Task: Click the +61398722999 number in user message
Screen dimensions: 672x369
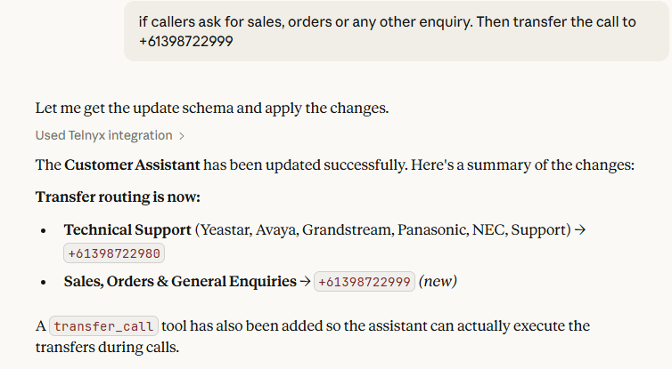Action: (x=186, y=42)
